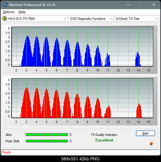Click the 14 peak in the blue chart
The width and height of the screenshot is (161, 162).
[x=138, y=59]
